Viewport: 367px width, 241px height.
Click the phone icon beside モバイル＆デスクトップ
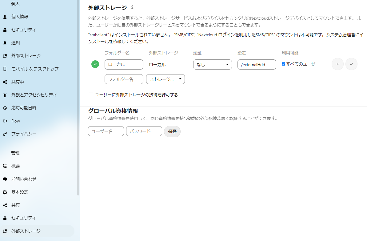[5, 69]
